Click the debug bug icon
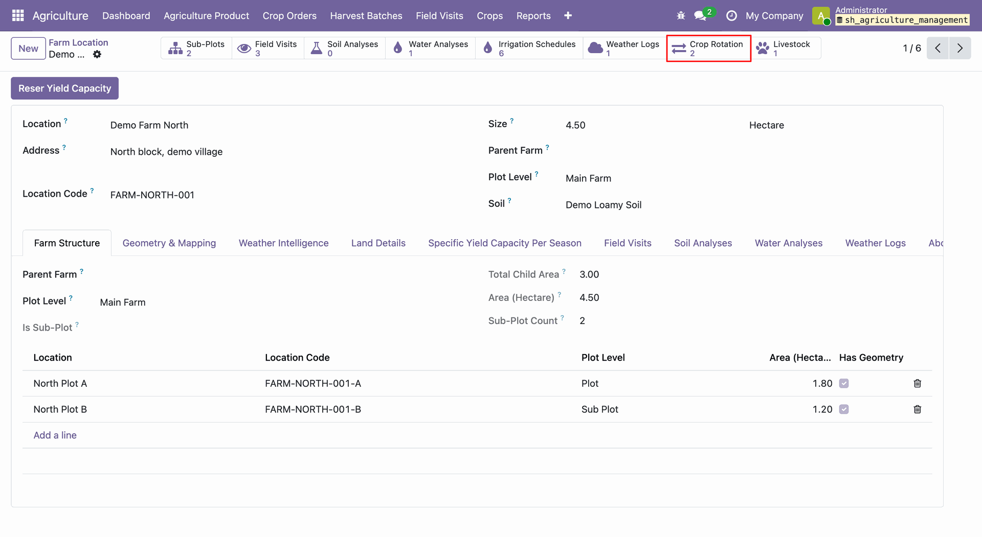This screenshot has height=537, width=982. (x=681, y=16)
